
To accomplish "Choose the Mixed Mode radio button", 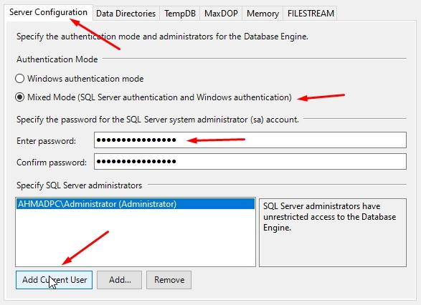I will (x=19, y=97).
